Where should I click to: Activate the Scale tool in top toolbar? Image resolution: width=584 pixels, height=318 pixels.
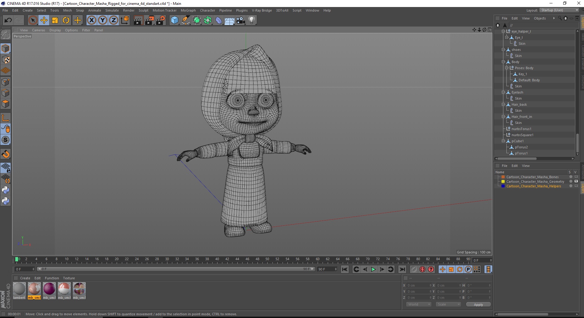55,20
